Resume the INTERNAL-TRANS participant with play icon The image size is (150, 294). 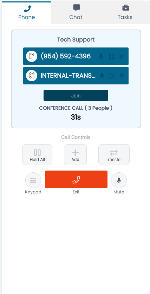pos(112,76)
